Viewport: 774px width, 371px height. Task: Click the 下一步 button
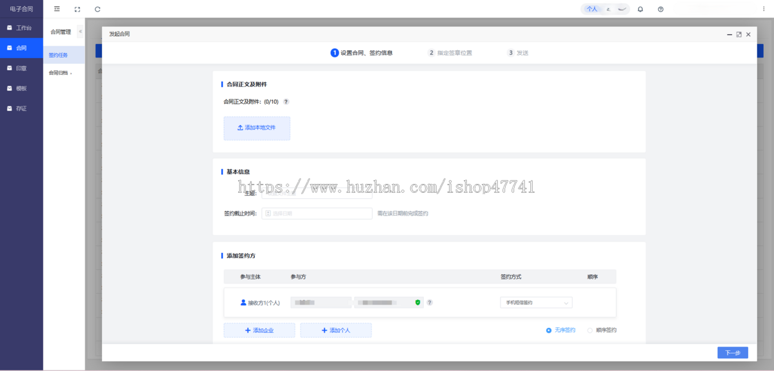pos(733,353)
